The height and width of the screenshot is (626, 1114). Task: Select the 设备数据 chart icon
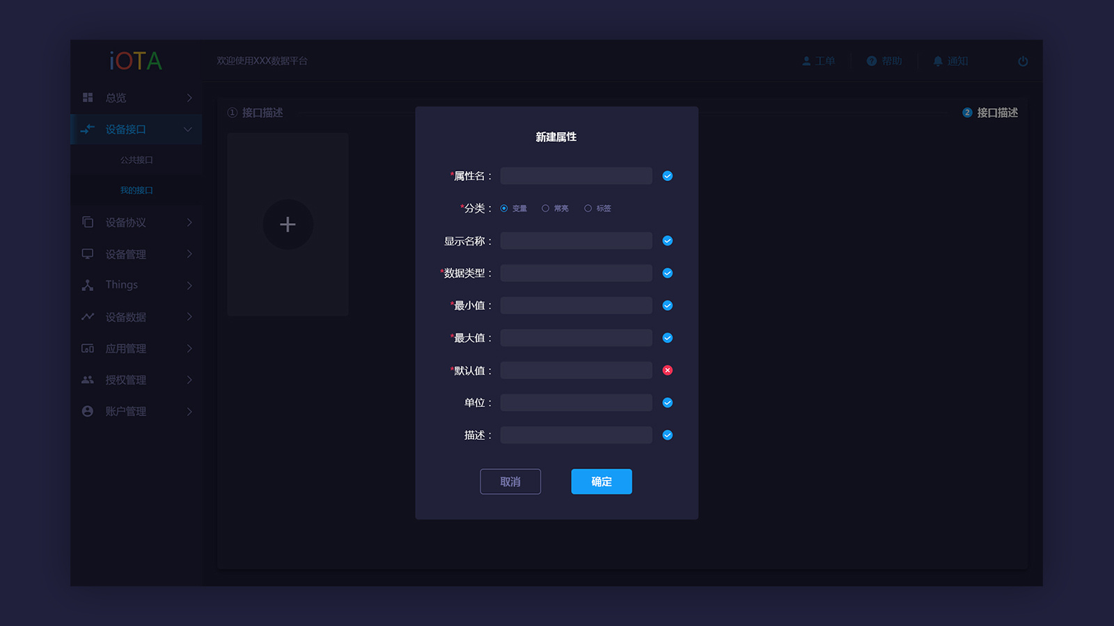click(x=87, y=316)
